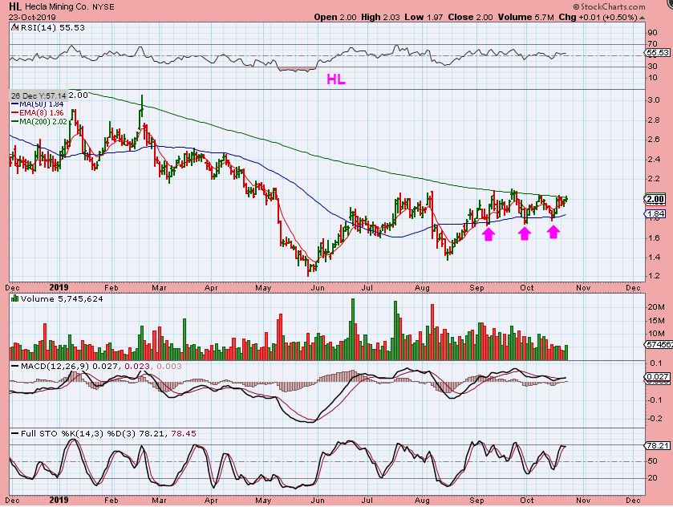Select the Volume 5.7M header value
Image resolution: width=673 pixels, height=507 pixels.
tap(525, 17)
